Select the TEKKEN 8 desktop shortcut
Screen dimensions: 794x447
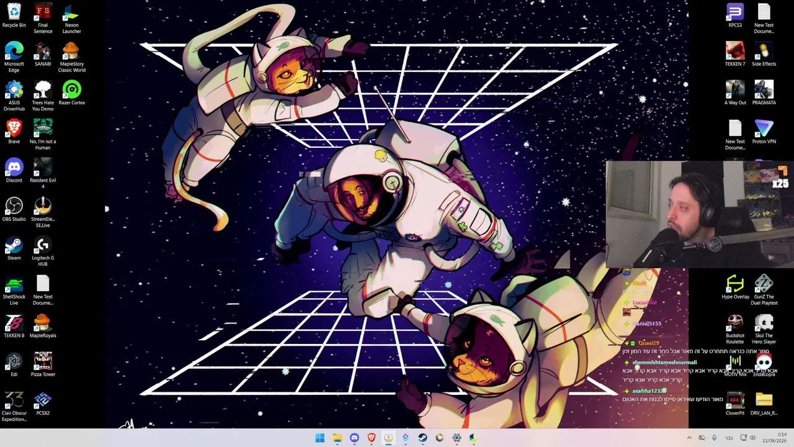point(14,326)
